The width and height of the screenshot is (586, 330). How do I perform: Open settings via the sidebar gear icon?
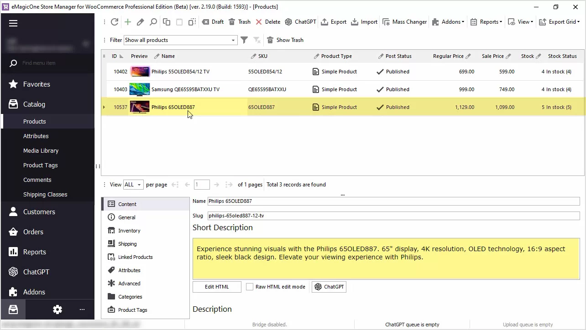[58, 309]
